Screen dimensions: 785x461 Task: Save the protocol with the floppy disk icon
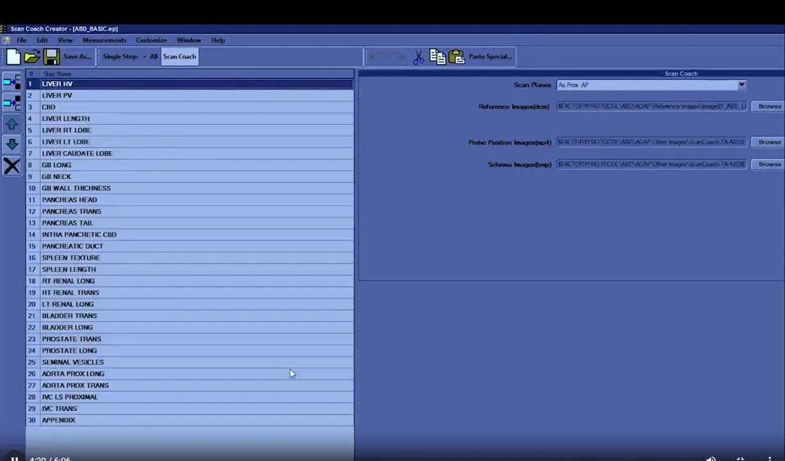[x=51, y=57]
